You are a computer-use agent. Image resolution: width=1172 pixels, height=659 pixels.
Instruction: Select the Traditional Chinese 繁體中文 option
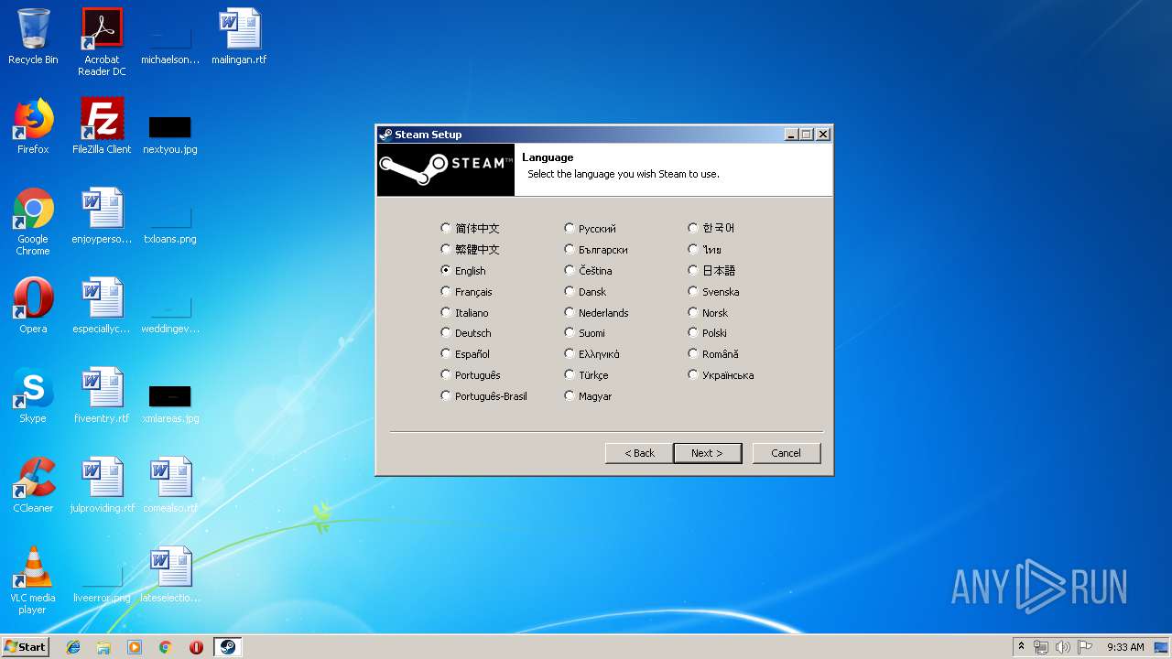(x=471, y=250)
